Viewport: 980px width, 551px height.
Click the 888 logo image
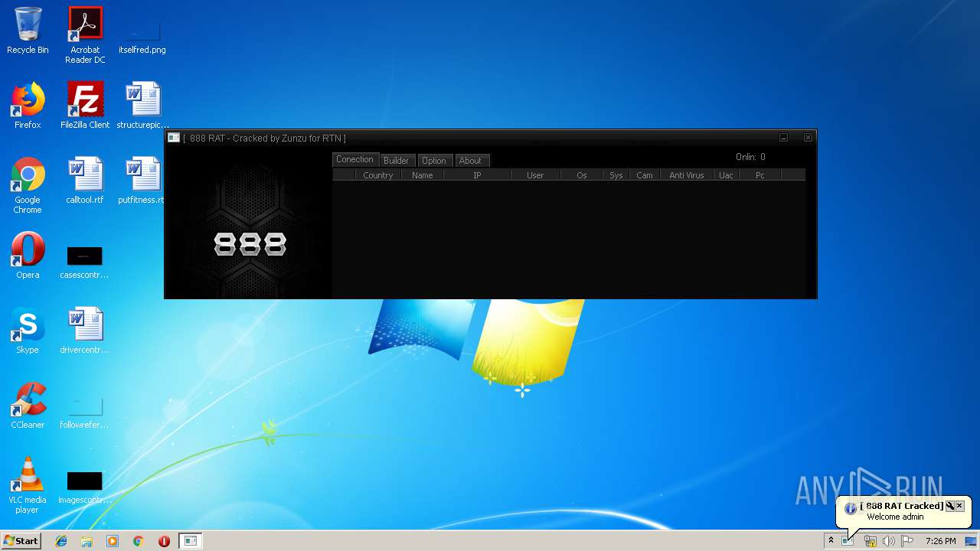(x=250, y=244)
